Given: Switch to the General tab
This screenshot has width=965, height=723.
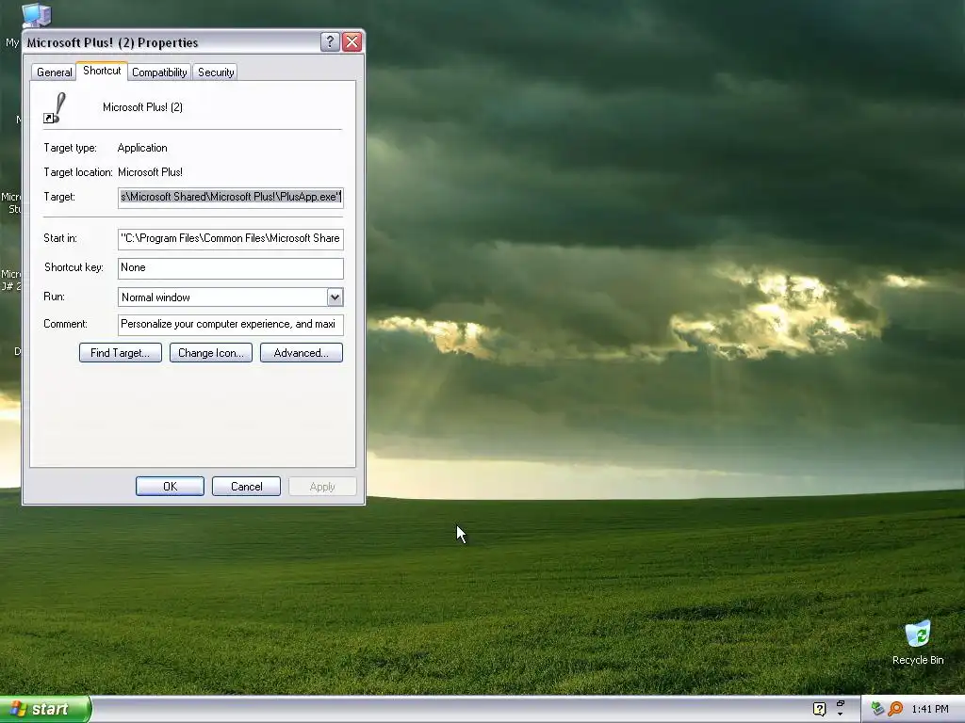Looking at the screenshot, I should click(x=54, y=72).
